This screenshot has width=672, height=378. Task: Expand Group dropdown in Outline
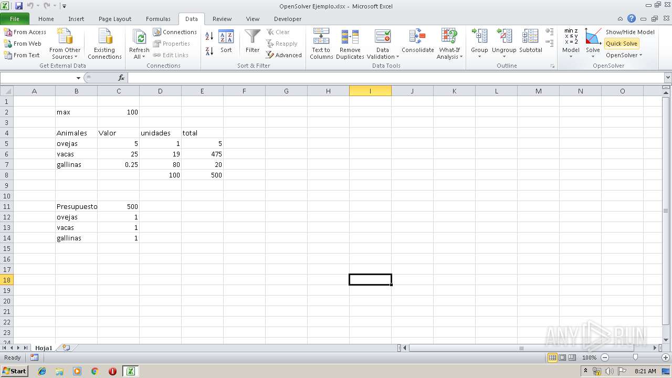[x=479, y=53]
